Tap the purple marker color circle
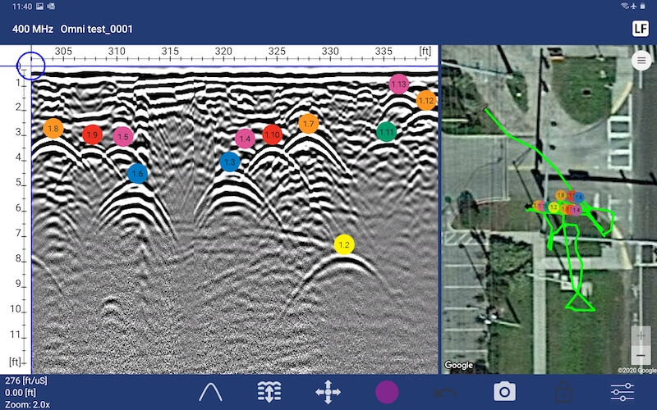The width and height of the screenshot is (657, 410). pos(387,392)
